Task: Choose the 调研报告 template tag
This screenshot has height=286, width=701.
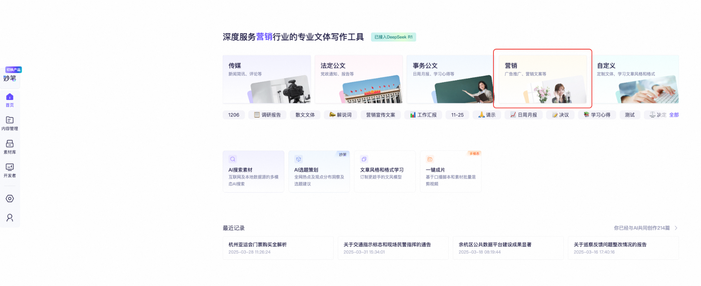Action: 267,115
